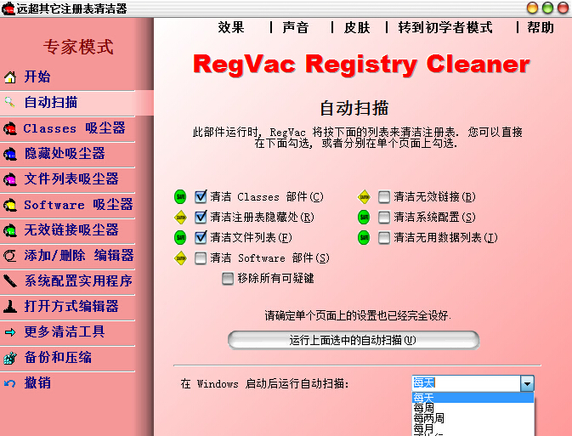Open 系统配置实用程序 sidebar section
The image size is (572, 436).
tap(67, 281)
